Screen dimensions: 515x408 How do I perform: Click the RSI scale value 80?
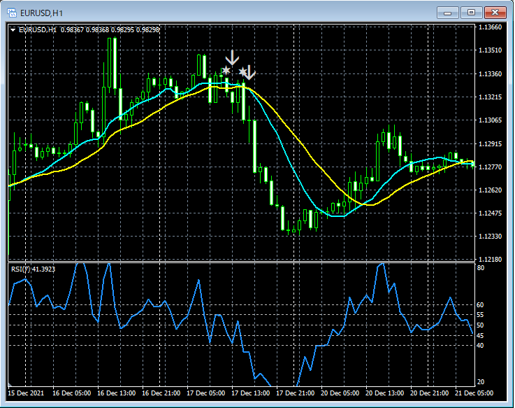click(481, 268)
